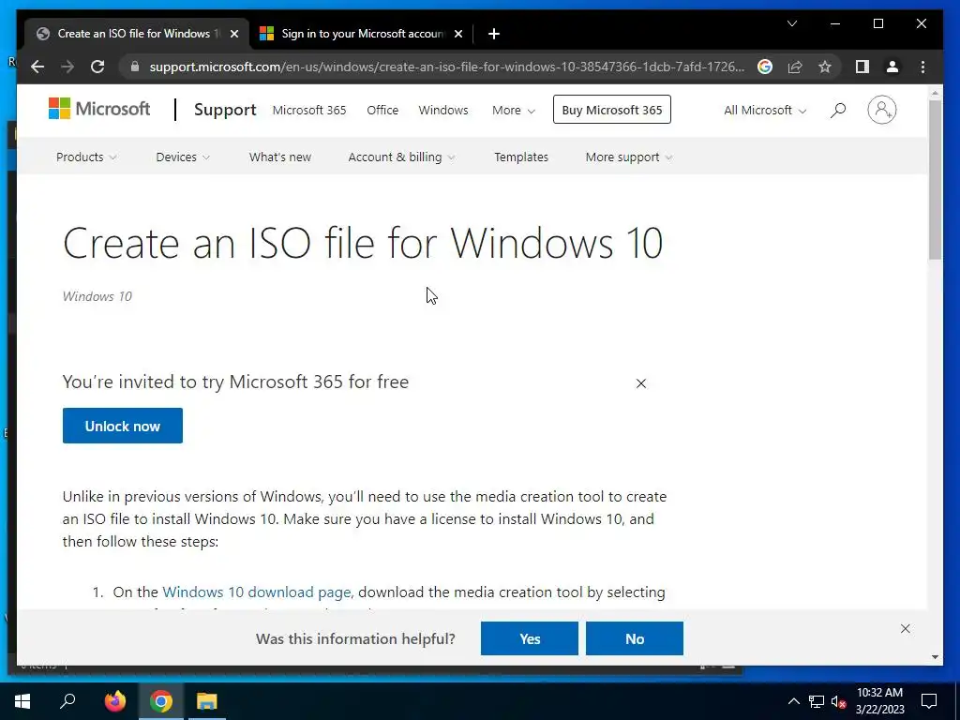Expand the Devices menu
The width and height of the screenshot is (960, 720).
click(183, 157)
